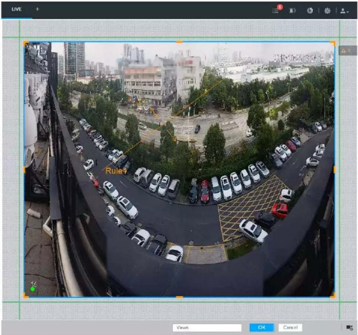The image size is (358, 335).
Task: Expand the user account dropdown
Action: [344, 11]
